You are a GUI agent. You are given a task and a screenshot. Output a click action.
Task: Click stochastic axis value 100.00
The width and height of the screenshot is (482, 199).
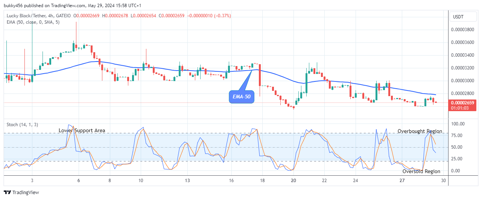458,124
